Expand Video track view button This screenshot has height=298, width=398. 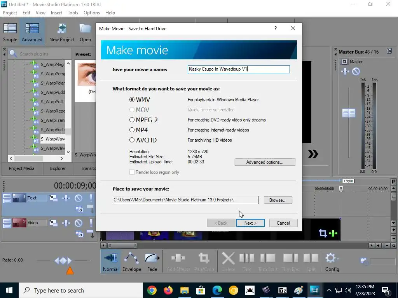7,223
